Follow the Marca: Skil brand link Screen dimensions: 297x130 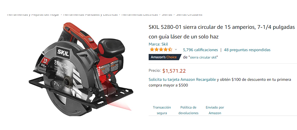point(158,44)
